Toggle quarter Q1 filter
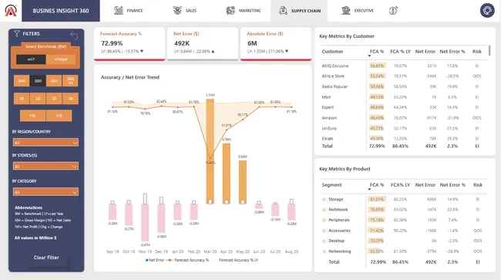501x280 pixels. tap(22, 99)
